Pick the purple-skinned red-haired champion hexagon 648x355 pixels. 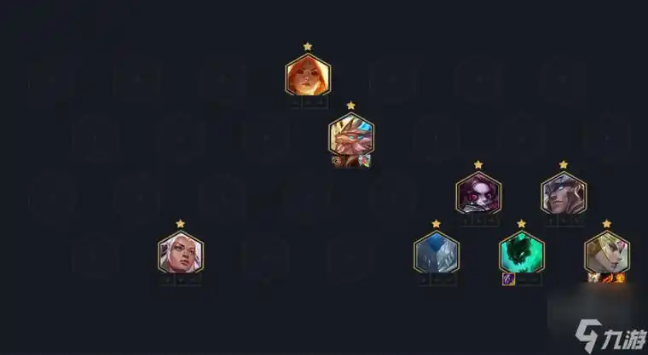(x=478, y=193)
